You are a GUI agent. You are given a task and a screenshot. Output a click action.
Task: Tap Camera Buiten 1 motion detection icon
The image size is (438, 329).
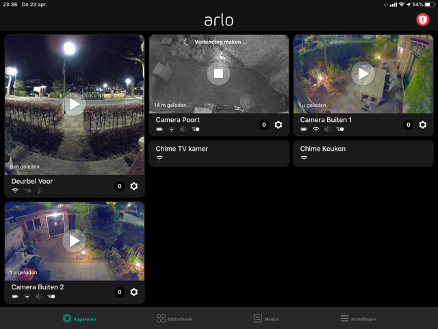(x=340, y=130)
